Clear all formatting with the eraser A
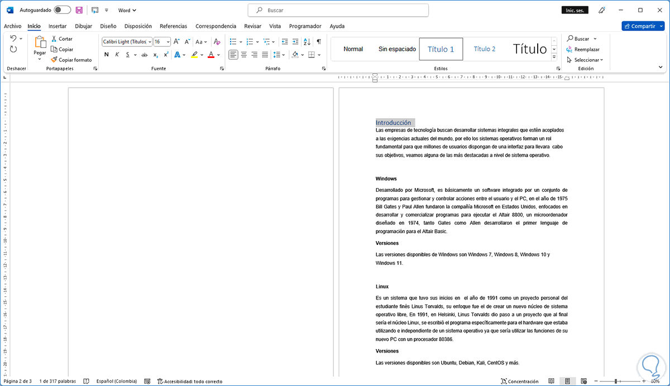Viewport: 670px width, 386px height. pos(217,41)
